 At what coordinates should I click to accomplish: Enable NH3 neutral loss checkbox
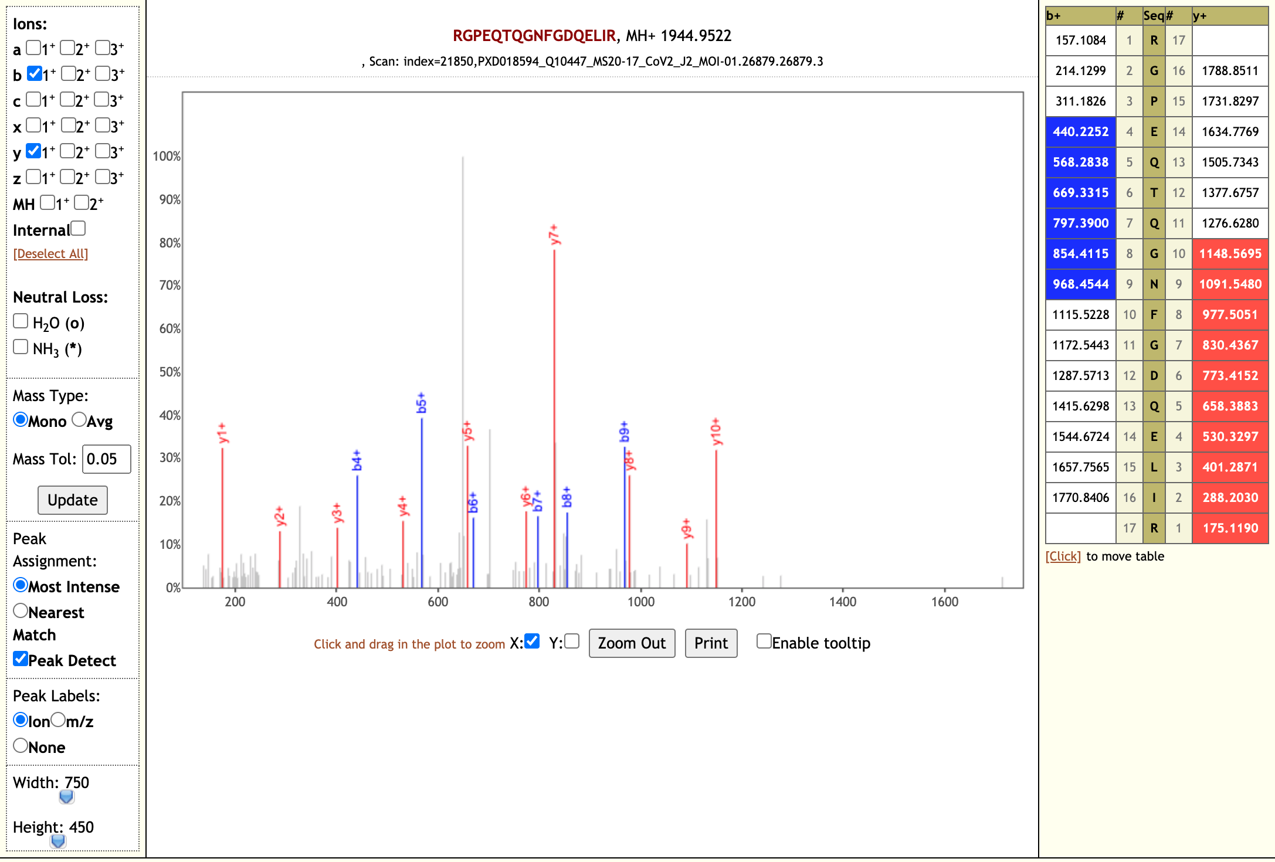[21, 347]
